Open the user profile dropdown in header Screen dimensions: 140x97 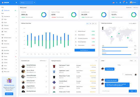click(x=133, y=2)
